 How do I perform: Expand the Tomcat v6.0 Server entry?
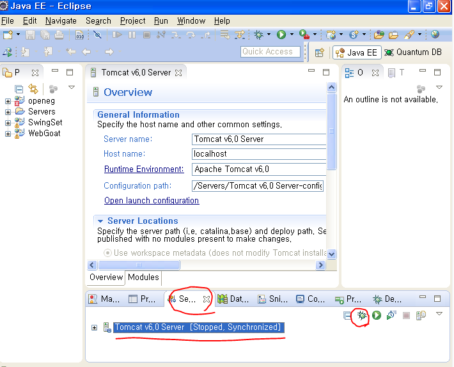coord(94,327)
